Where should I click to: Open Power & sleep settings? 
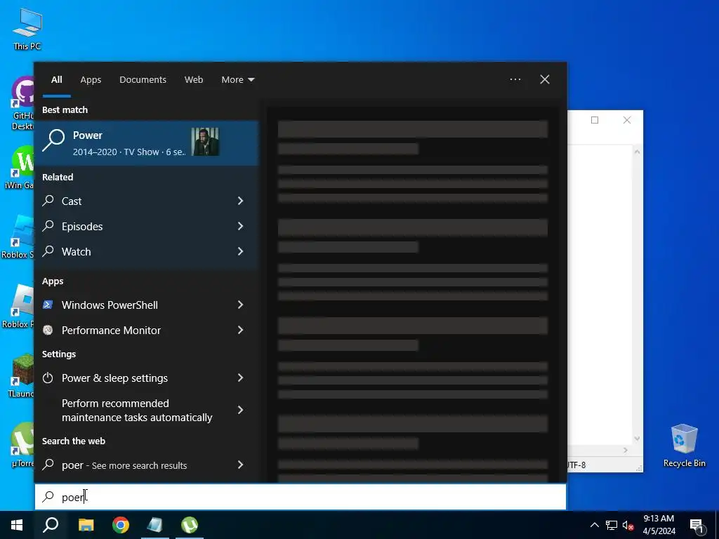click(x=147, y=378)
